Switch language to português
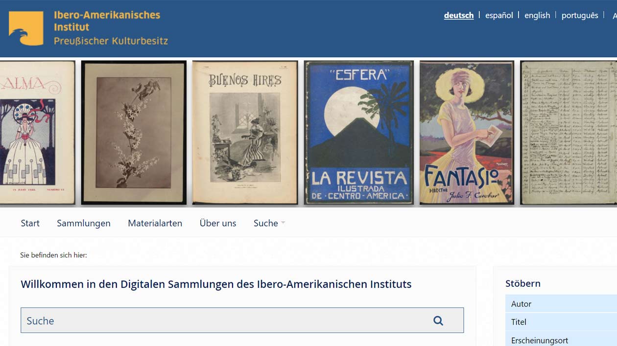617x346 pixels. click(x=580, y=15)
